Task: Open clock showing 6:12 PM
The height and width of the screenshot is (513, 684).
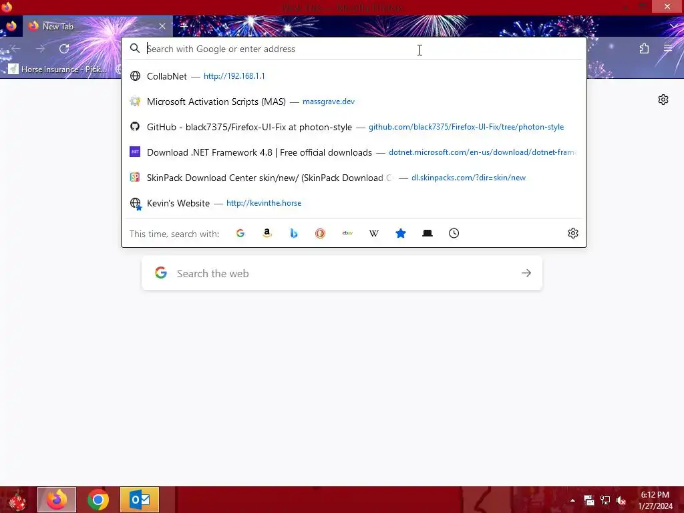Action: click(655, 500)
